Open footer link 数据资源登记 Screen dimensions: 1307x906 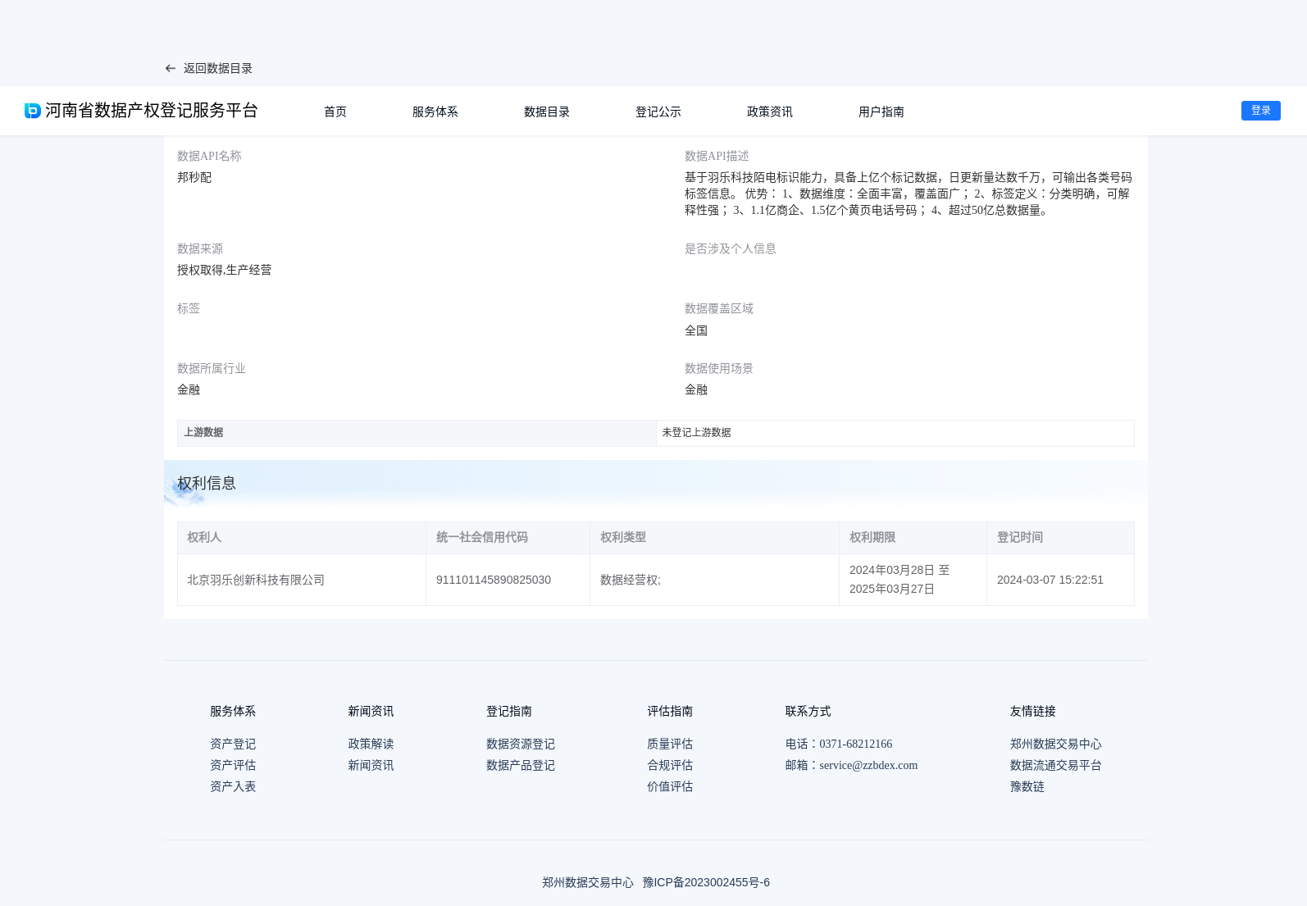(521, 744)
